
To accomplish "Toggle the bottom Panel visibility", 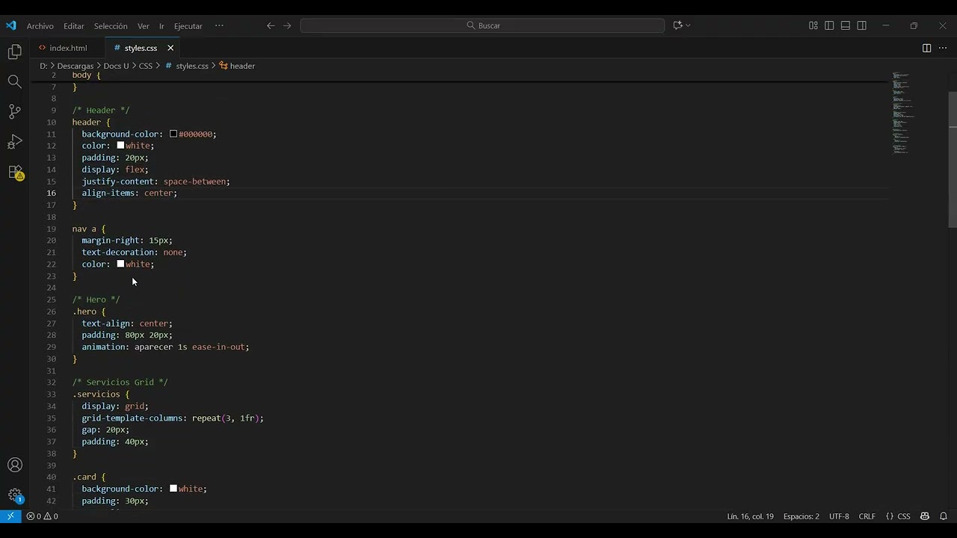I will [x=846, y=25].
